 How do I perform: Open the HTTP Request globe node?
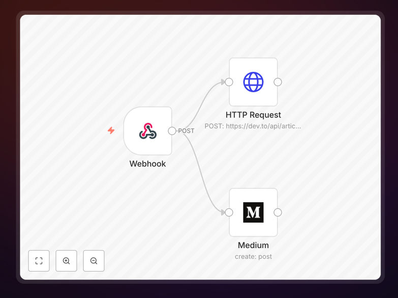click(x=253, y=82)
